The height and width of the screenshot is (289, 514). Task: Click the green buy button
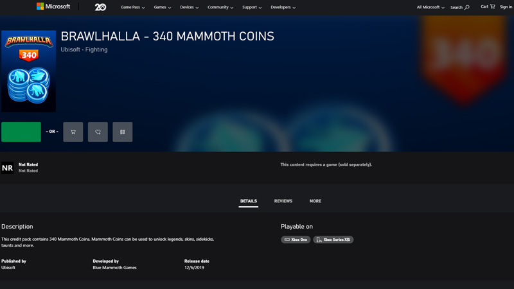21,132
